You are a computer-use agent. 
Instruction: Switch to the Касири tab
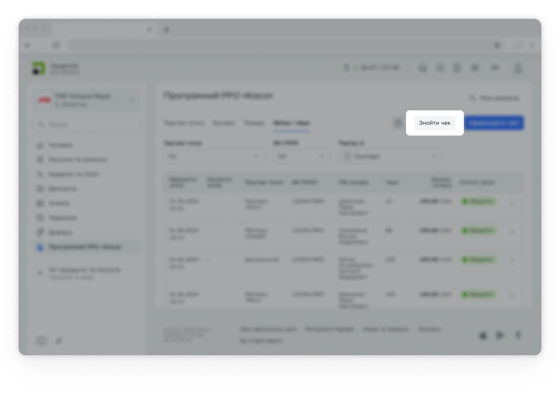coord(224,123)
